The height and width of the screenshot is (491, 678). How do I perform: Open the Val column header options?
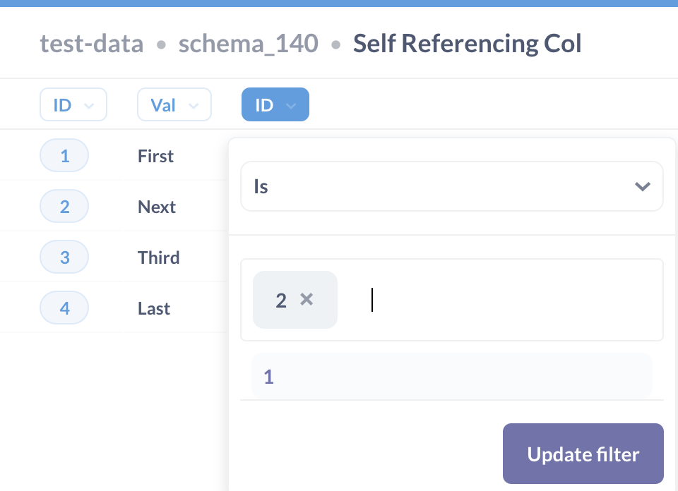pyautogui.click(x=174, y=104)
